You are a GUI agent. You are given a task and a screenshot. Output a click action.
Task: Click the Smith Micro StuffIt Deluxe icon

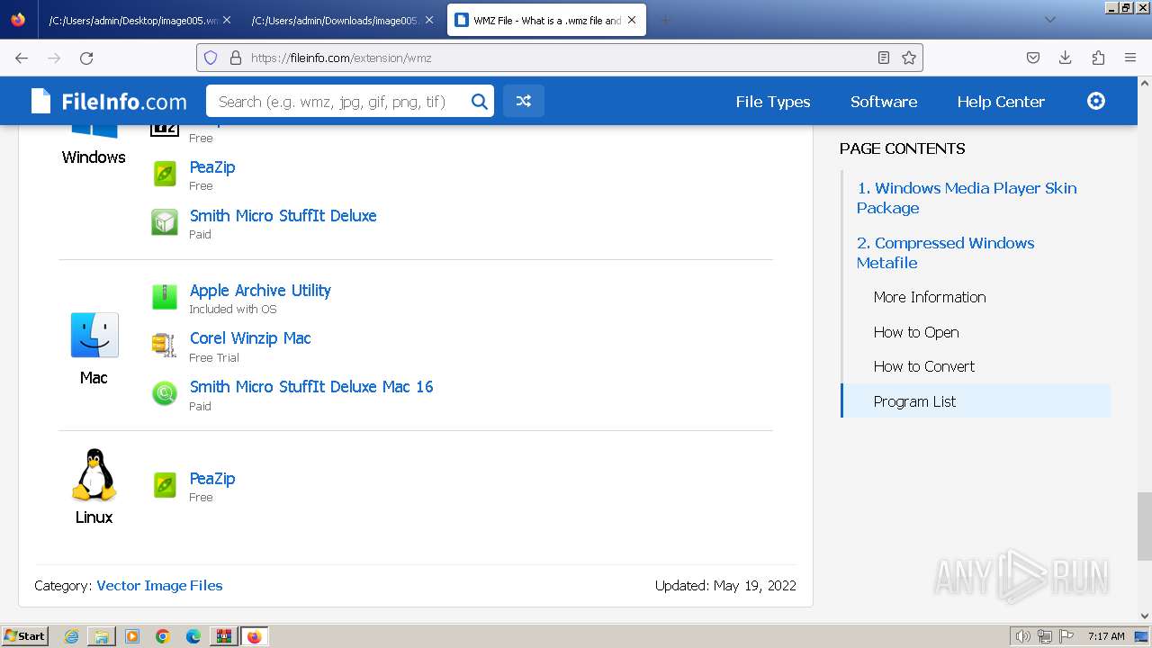click(165, 222)
